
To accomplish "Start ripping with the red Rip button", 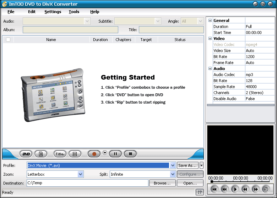I will pos(94,154).
